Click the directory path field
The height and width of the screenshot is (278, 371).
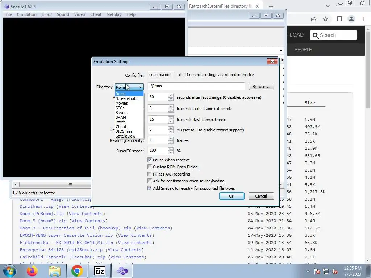[196, 86]
